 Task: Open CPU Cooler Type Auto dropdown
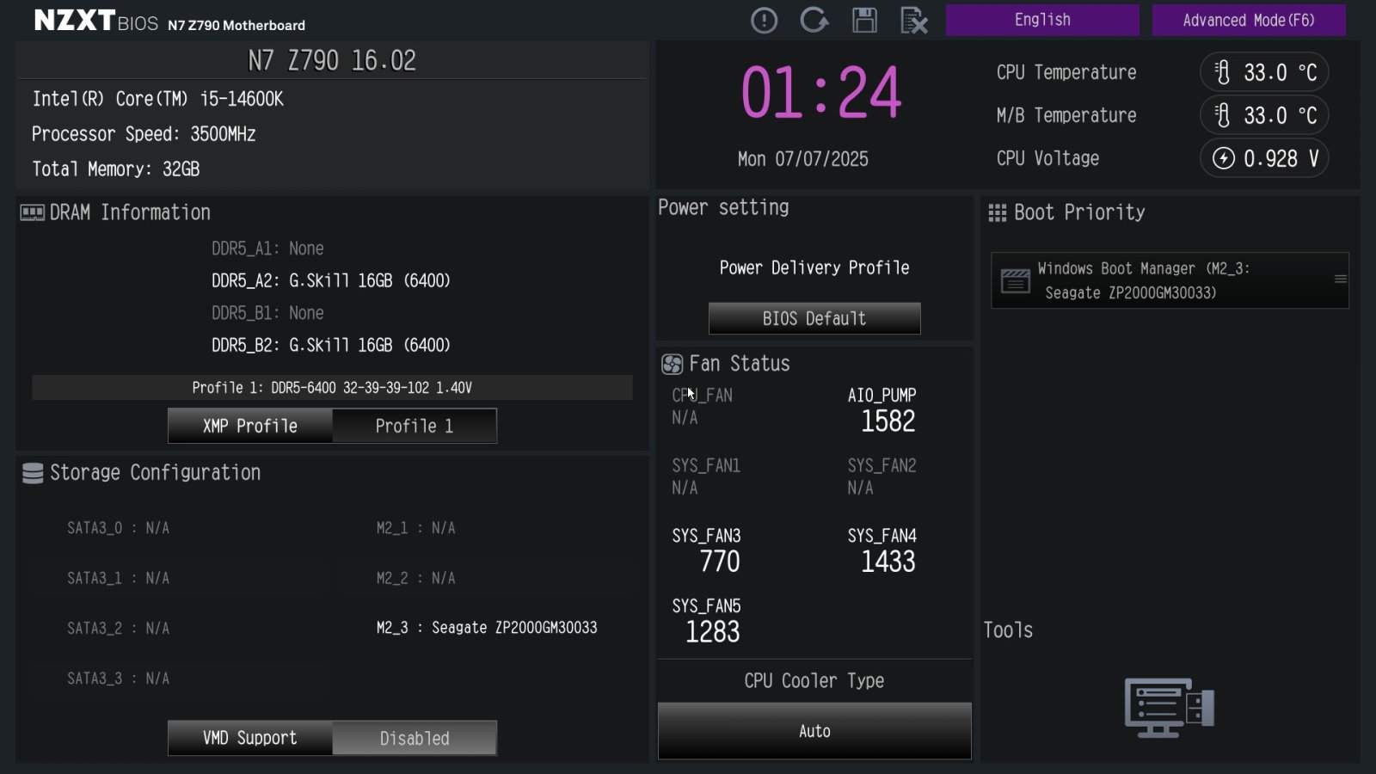[814, 731]
